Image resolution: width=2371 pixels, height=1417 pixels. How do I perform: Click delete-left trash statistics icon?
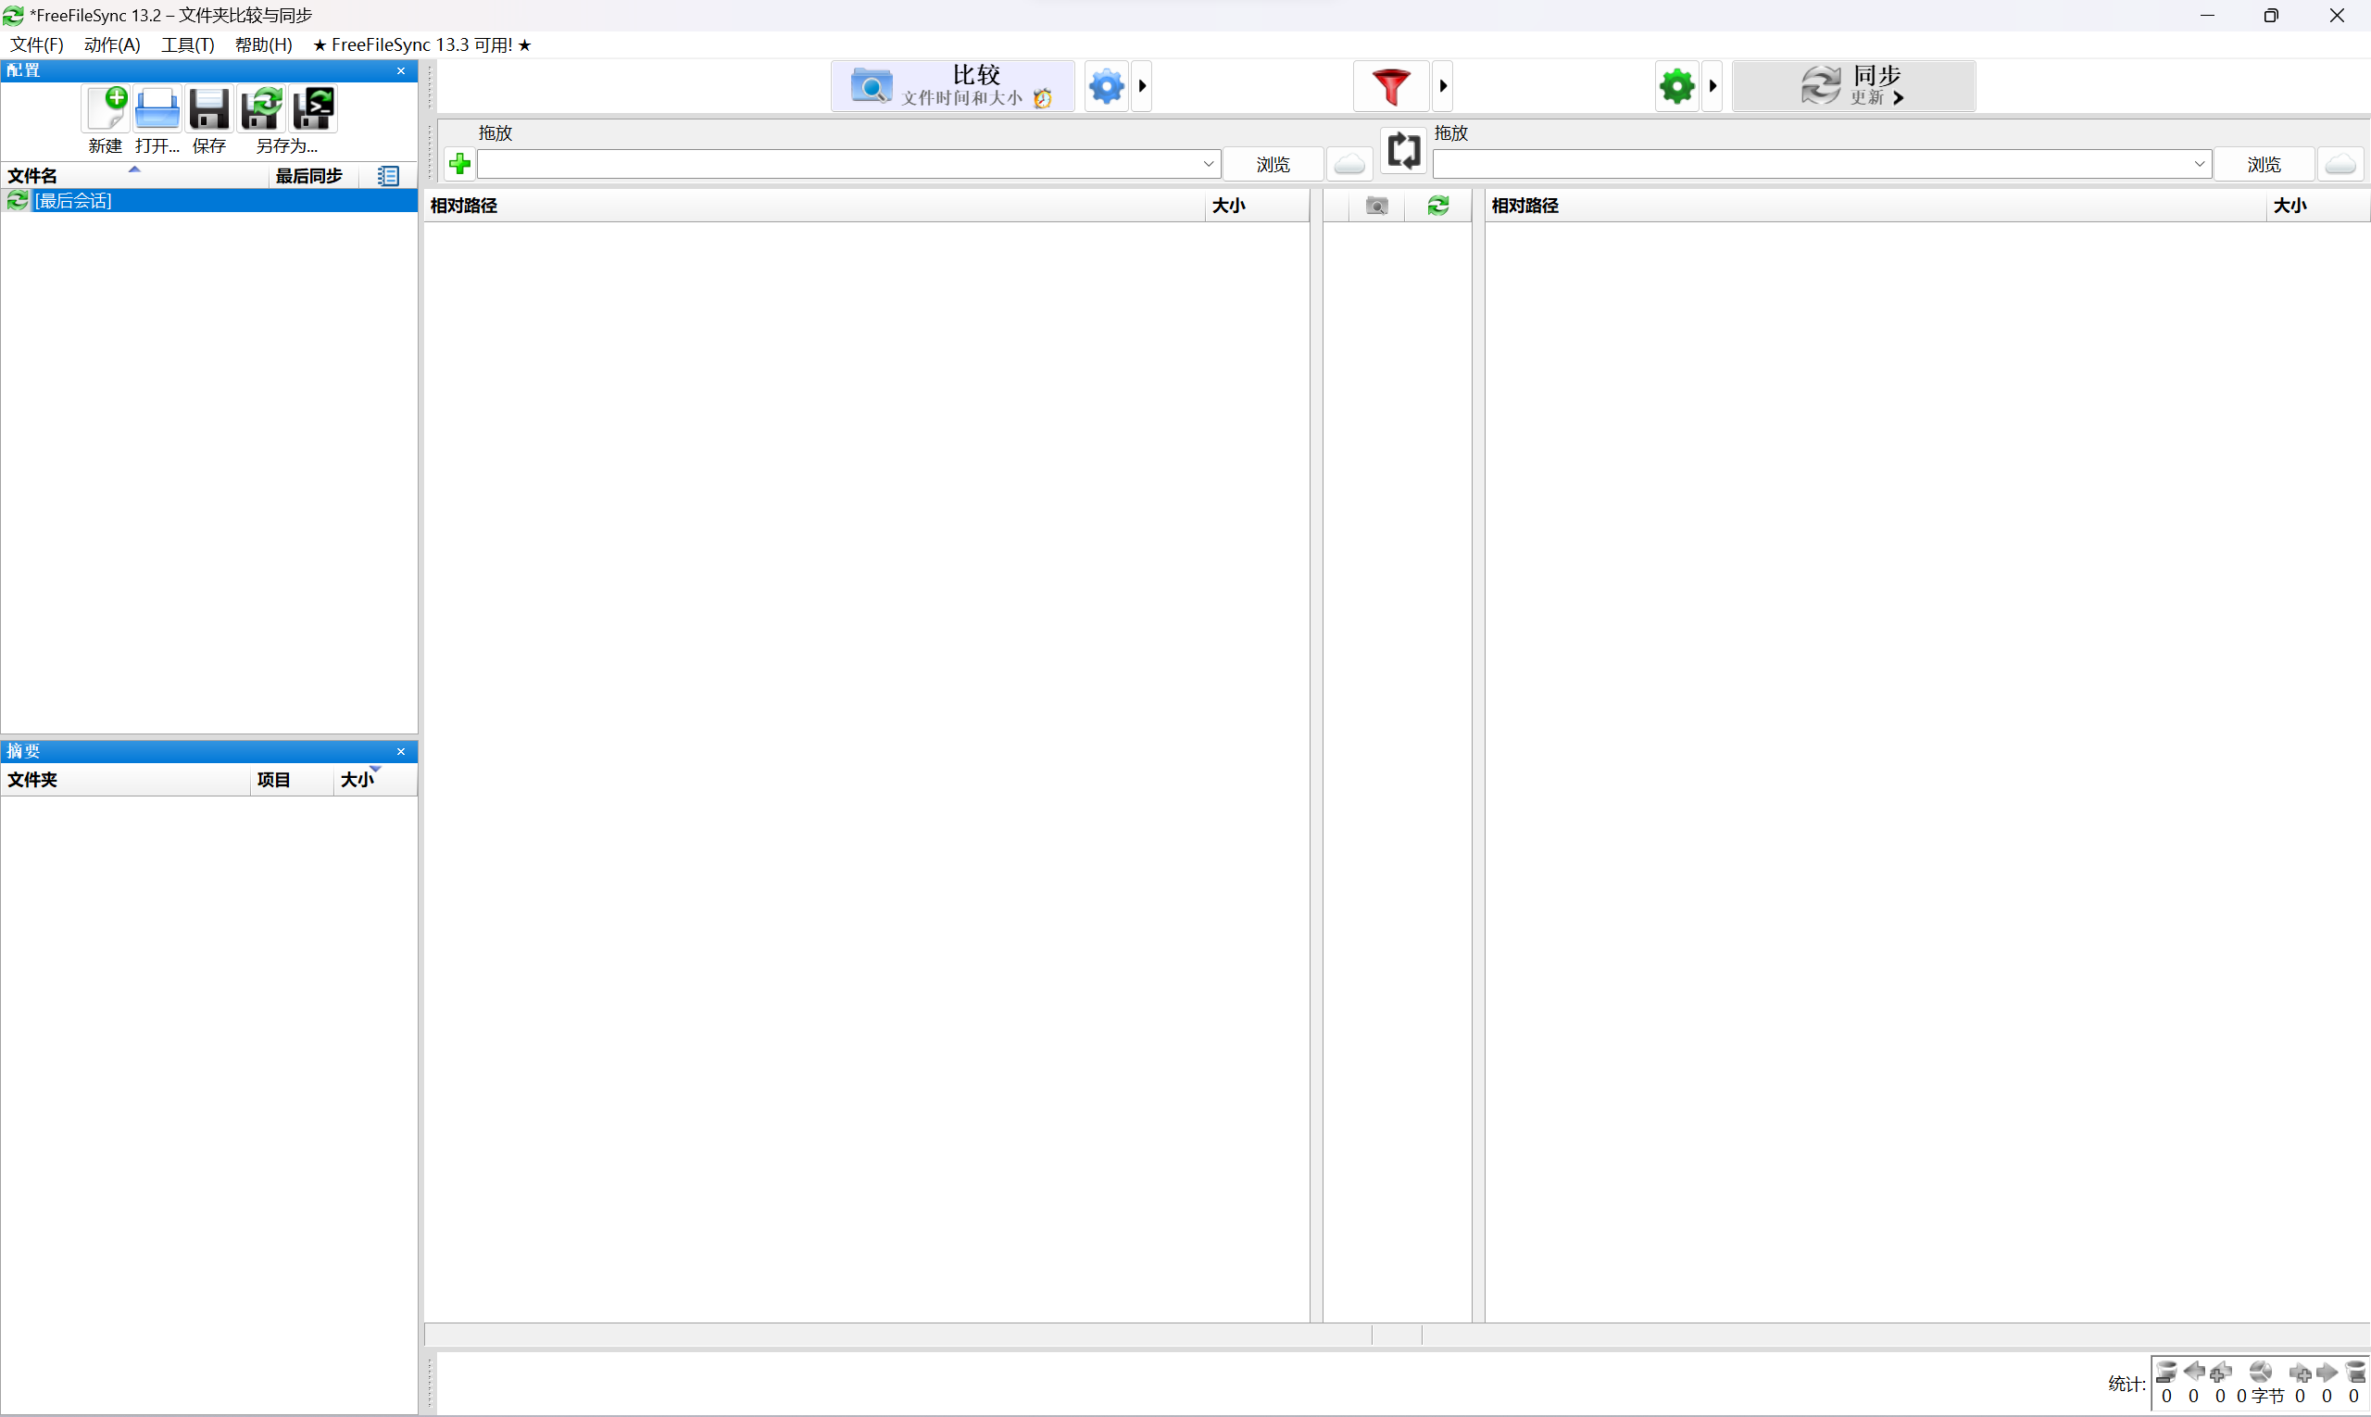click(2165, 1373)
